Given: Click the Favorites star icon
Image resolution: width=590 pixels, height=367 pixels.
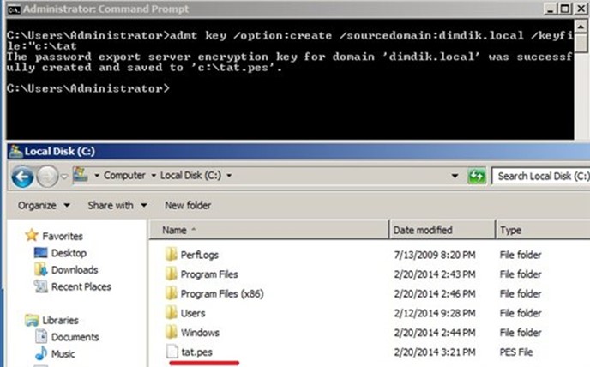Looking at the screenshot, I should pos(32,235).
